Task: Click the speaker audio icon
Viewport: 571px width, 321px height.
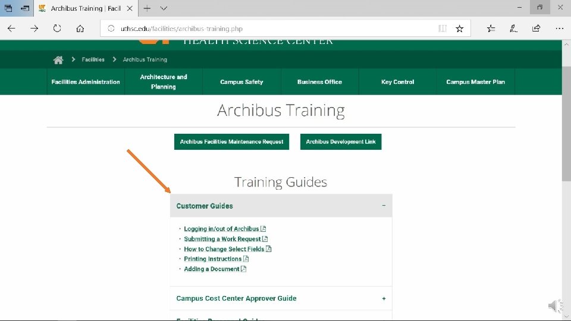Action: [x=556, y=306]
